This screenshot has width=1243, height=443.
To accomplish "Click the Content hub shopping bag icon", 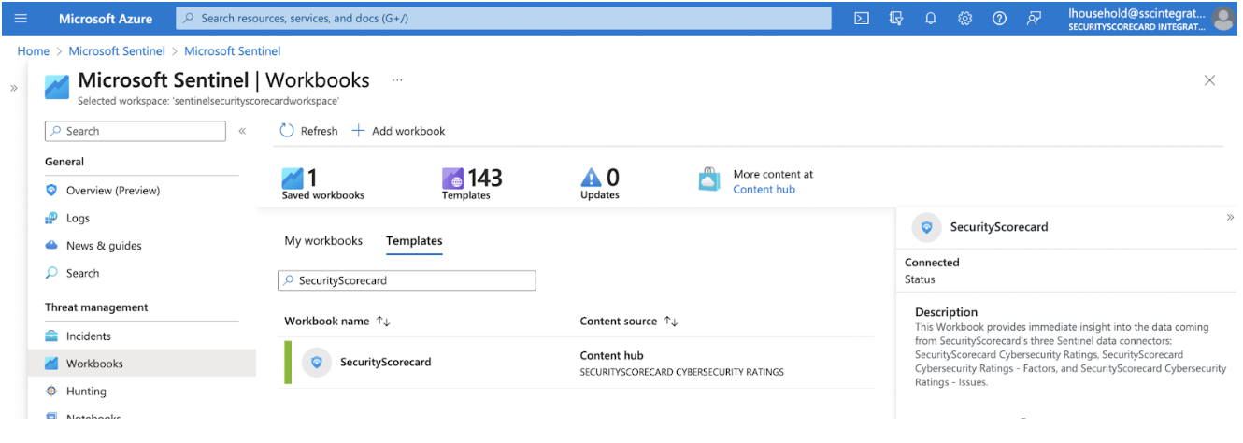I will point(709,179).
